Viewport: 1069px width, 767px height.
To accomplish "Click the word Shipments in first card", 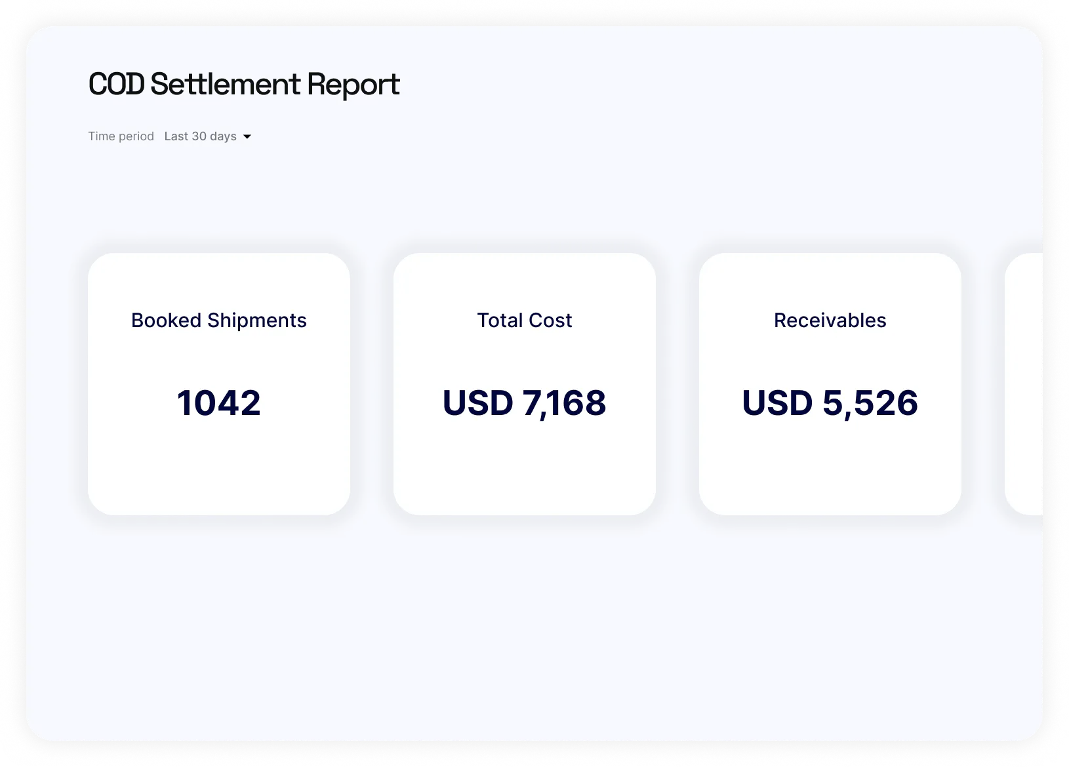I will click(x=256, y=320).
